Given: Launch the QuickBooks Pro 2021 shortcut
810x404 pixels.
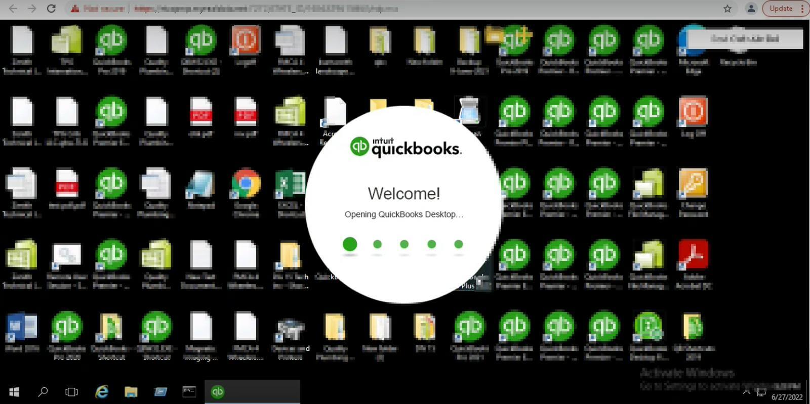Looking at the screenshot, I should coord(469,327).
